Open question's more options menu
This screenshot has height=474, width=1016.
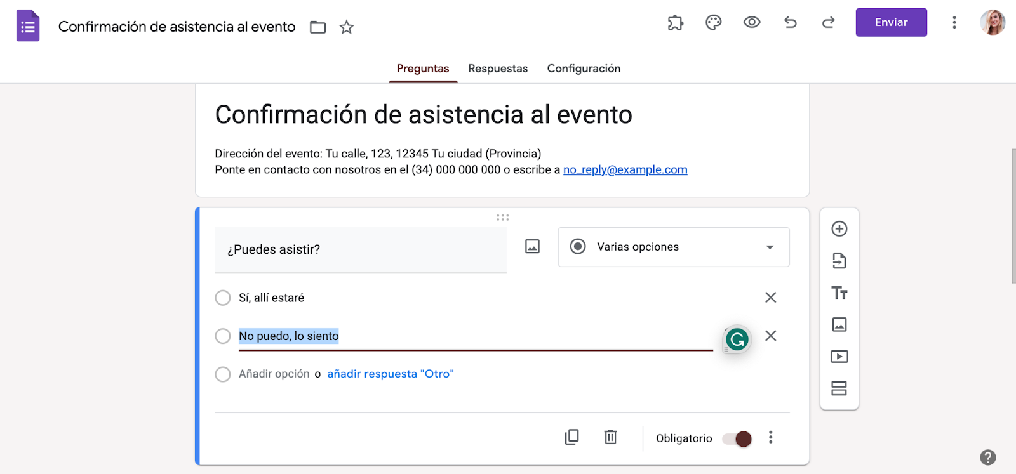(771, 437)
